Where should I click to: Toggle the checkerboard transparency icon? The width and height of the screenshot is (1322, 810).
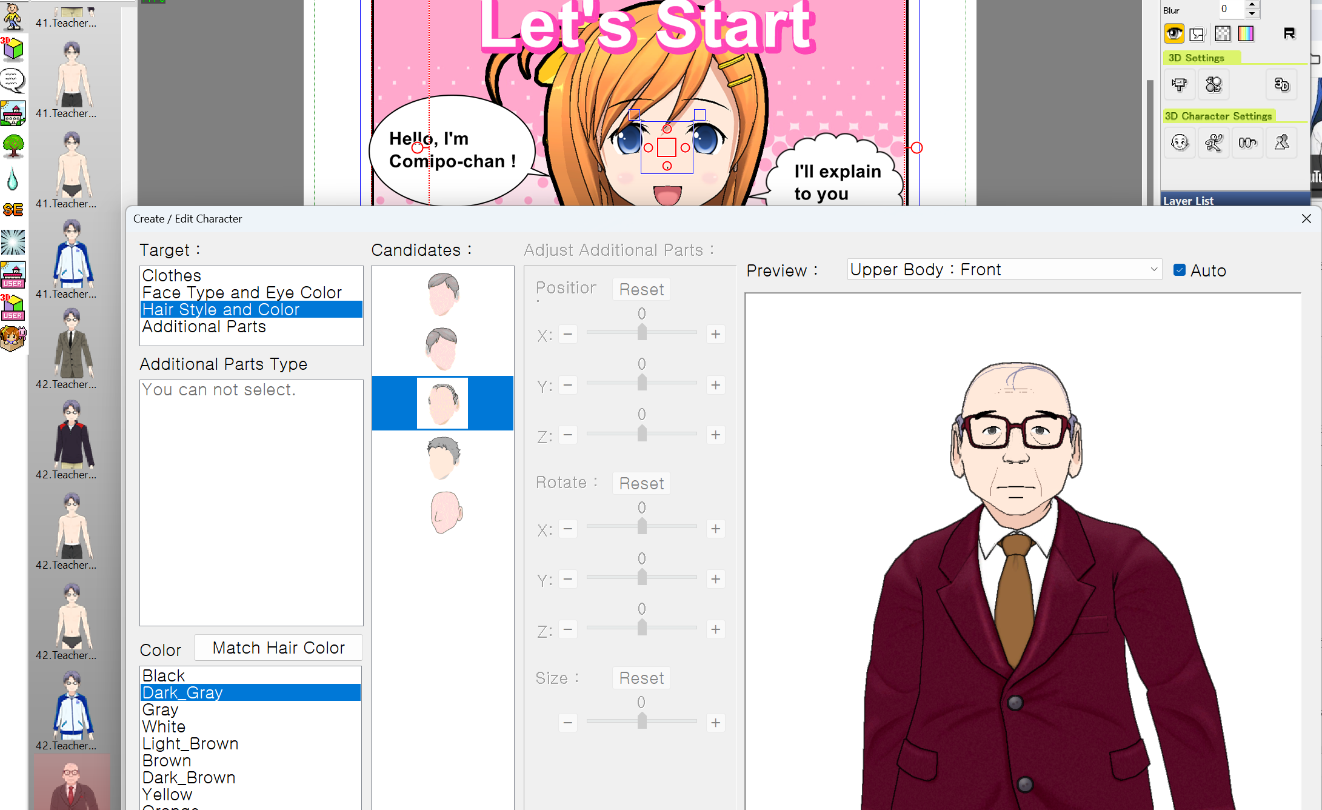click(1223, 34)
